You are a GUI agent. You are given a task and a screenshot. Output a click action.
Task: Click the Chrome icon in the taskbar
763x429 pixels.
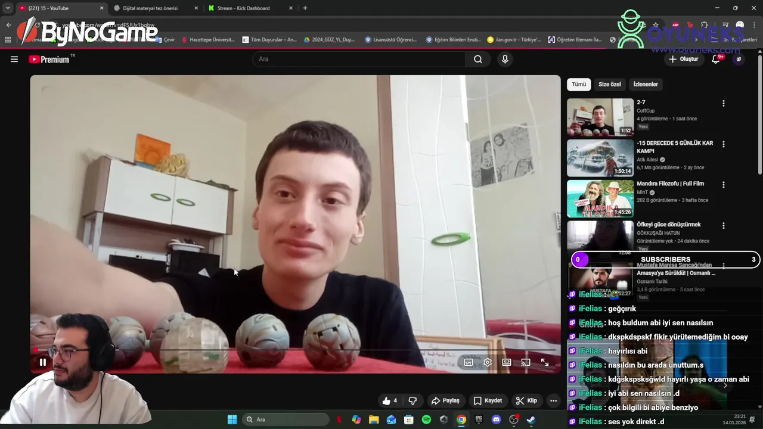[x=461, y=419]
